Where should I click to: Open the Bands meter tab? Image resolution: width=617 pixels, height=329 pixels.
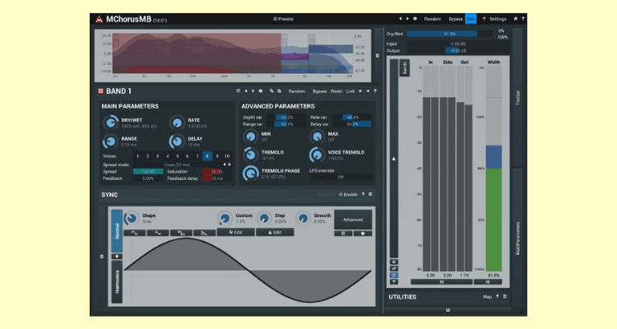(x=405, y=68)
